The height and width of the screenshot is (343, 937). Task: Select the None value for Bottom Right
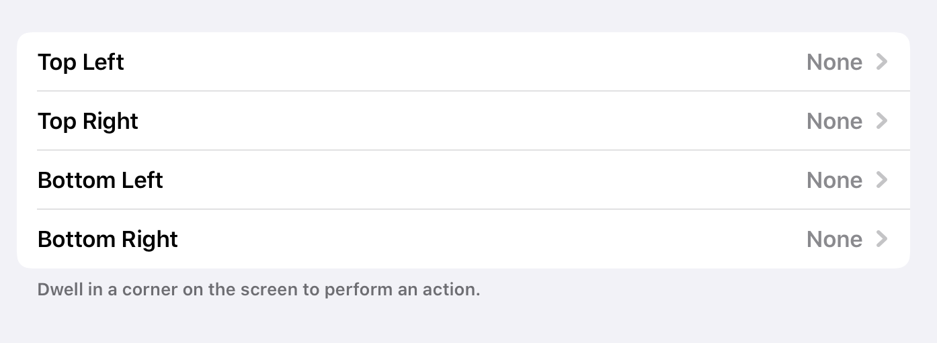[x=834, y=240]
